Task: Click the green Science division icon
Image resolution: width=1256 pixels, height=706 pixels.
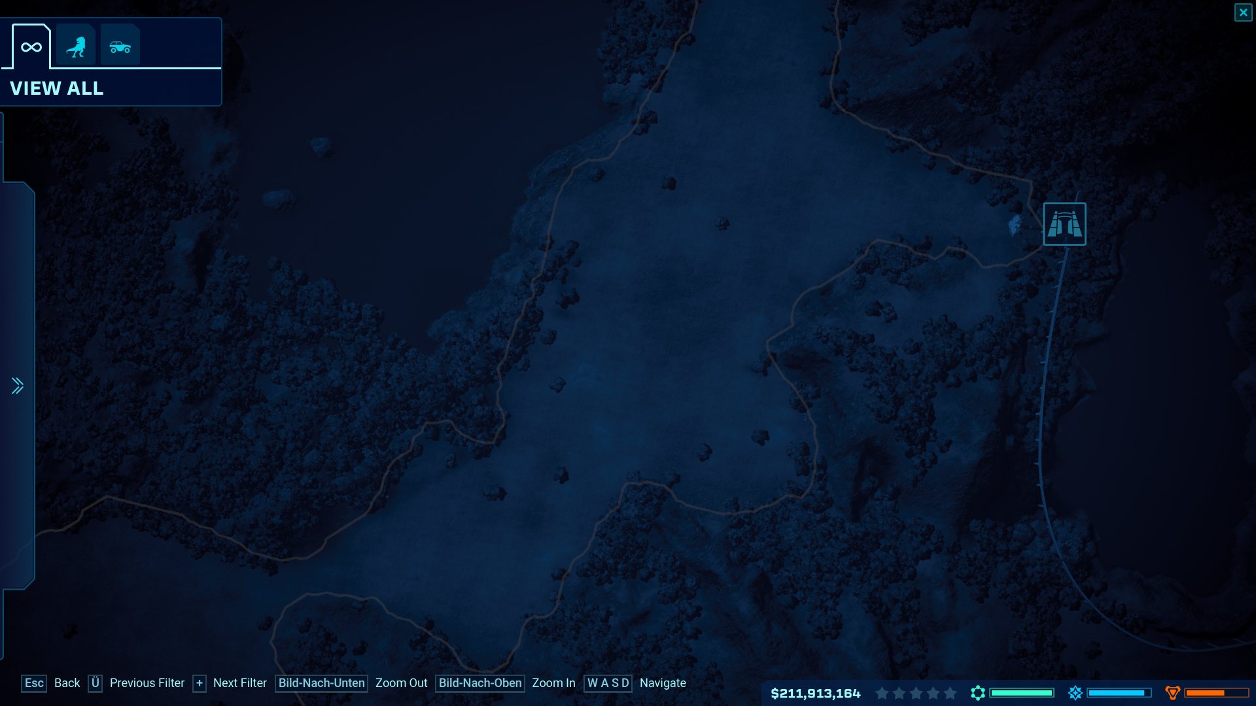Action: [977, 693]
